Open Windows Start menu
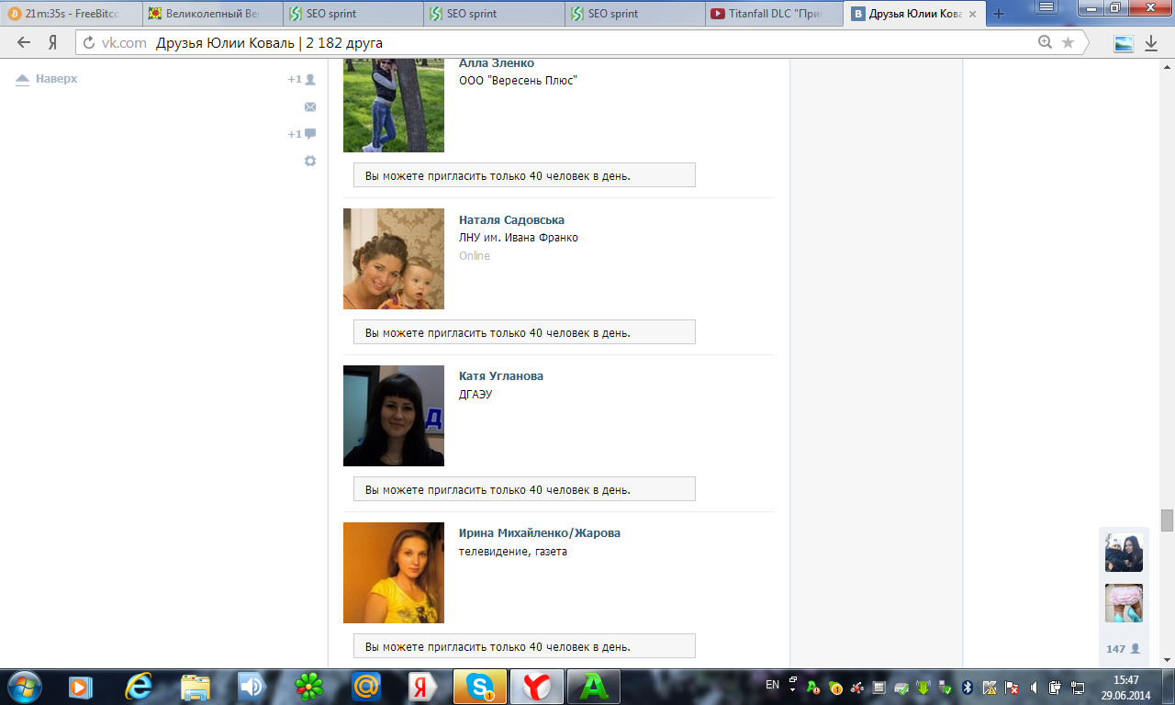The height and width of the screenshot is (705, 1175). (x=24, y=687)
